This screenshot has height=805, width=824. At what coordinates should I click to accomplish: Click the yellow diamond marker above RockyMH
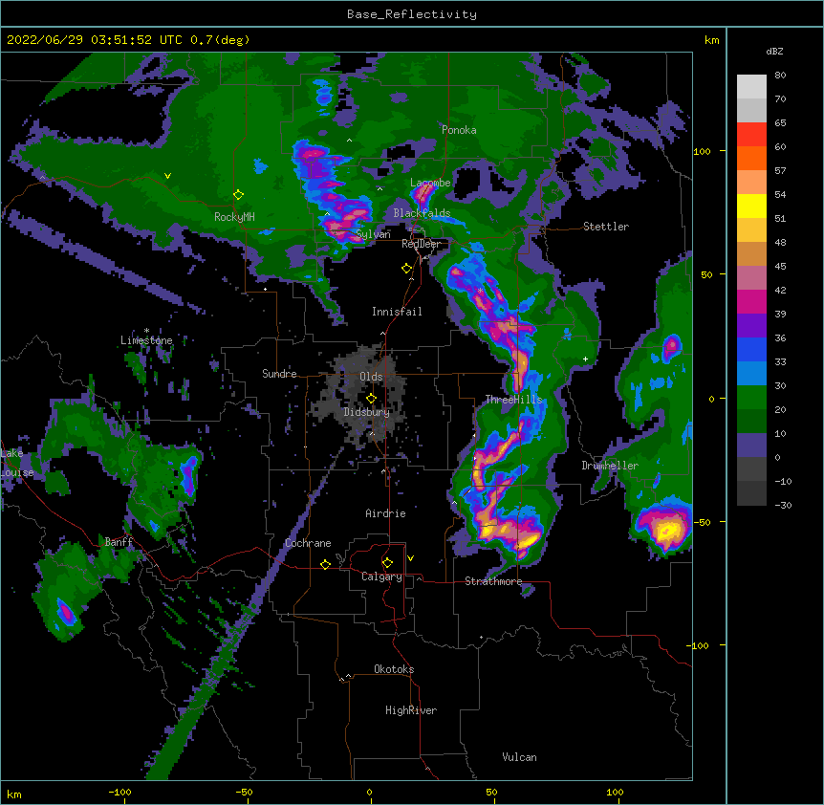coord(238,195)
